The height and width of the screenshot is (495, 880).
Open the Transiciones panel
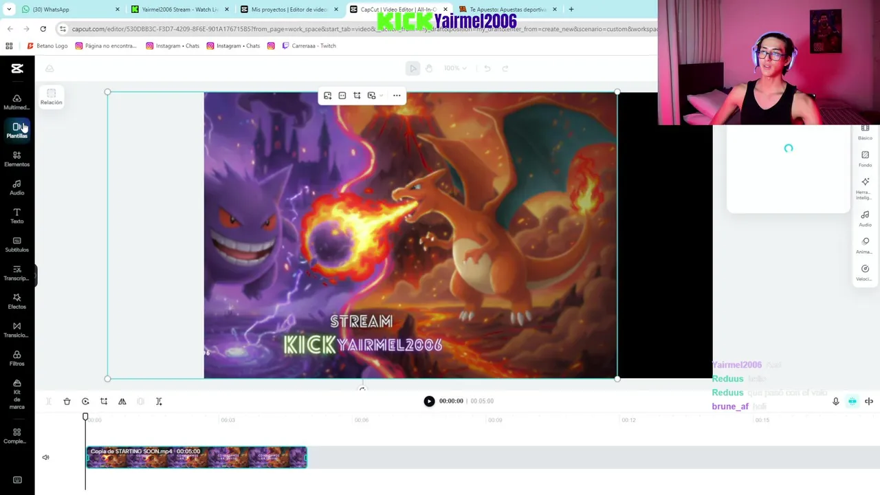coord(16,330)
